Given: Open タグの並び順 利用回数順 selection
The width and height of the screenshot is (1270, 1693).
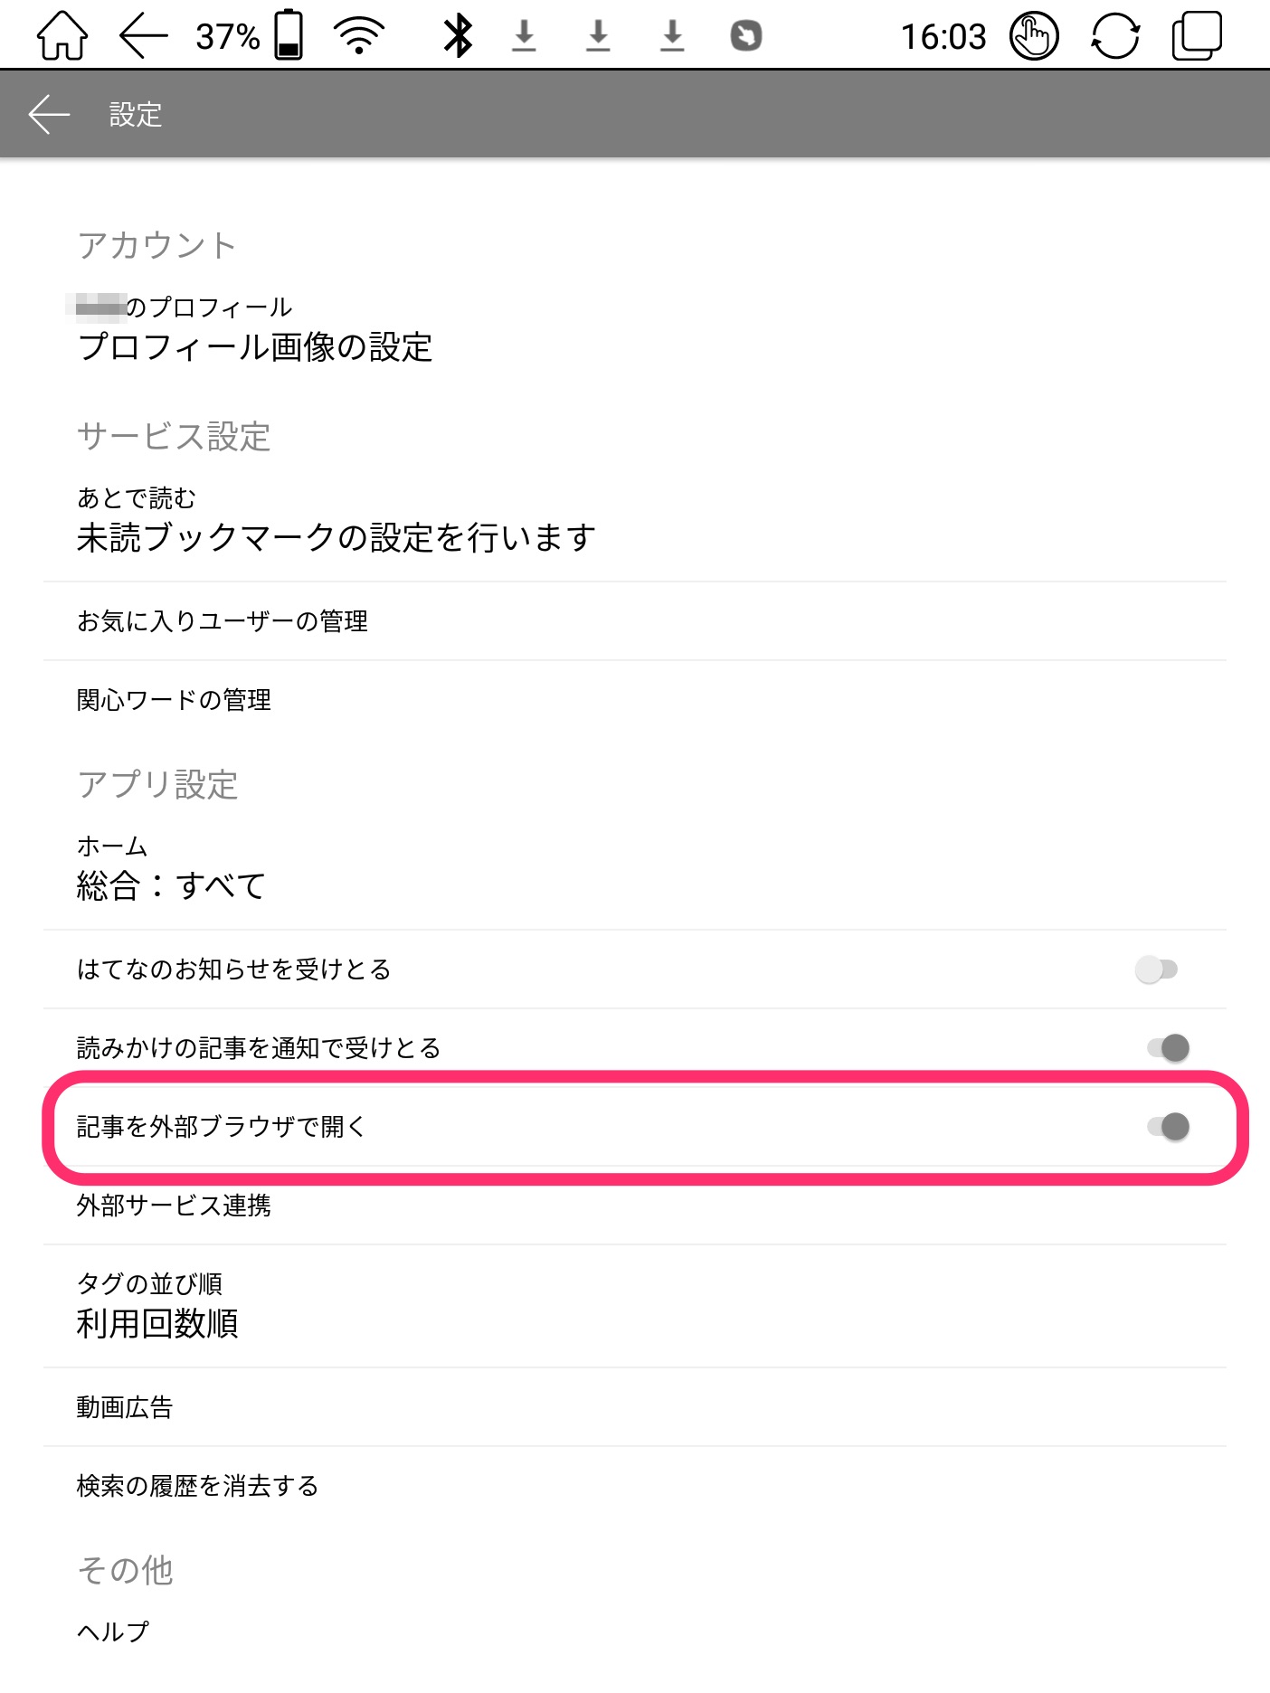Looking at the screenshot, I should pos(635,1306).
